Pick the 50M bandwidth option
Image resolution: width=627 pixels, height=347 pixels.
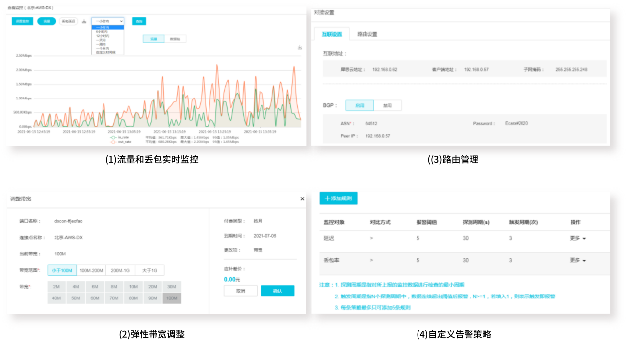pos(76,298)
